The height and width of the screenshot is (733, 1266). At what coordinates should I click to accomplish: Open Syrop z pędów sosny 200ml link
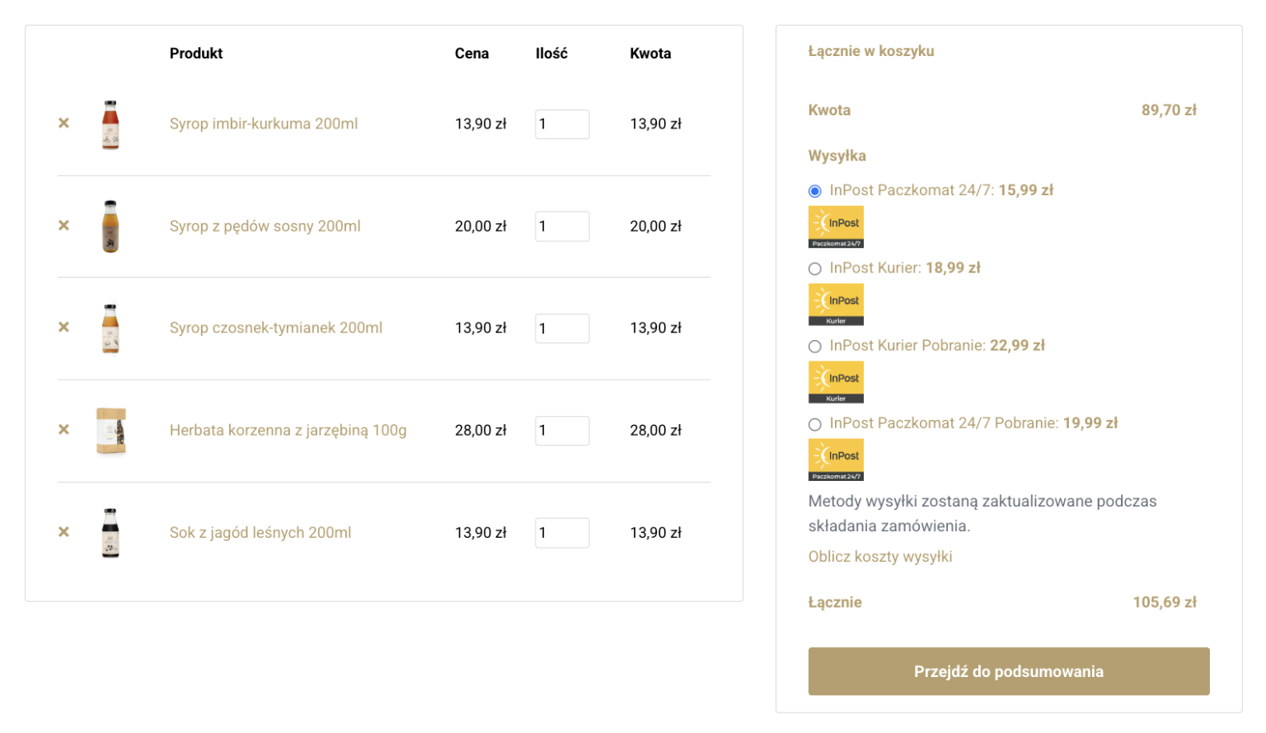[x=265, y=226]
